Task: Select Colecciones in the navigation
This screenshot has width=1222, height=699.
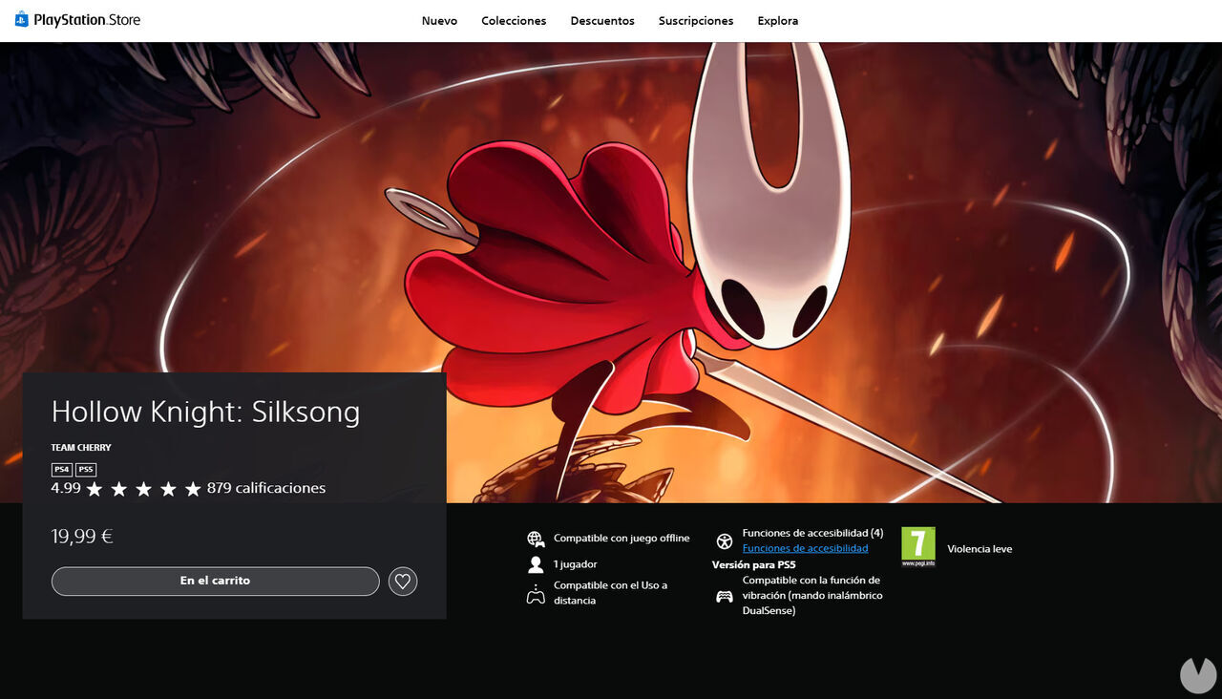Action: [x=514, y=20]
